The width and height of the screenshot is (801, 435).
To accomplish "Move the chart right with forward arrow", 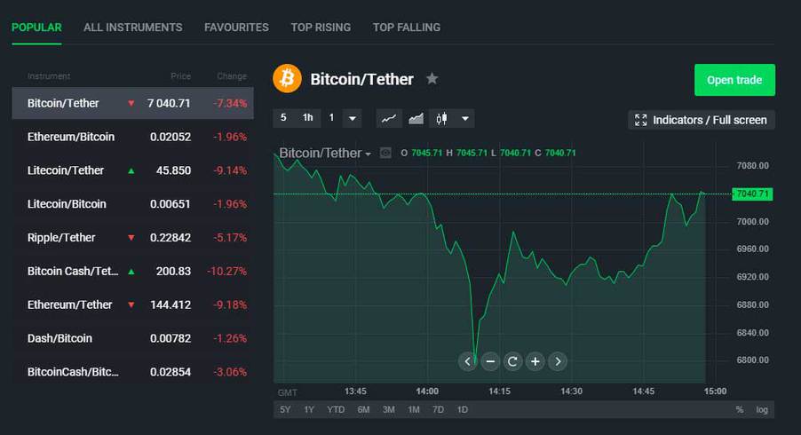I will (x=558, y=361).
